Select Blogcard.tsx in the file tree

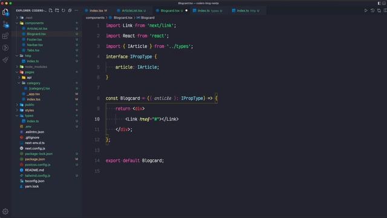click(x=36, y=34)
